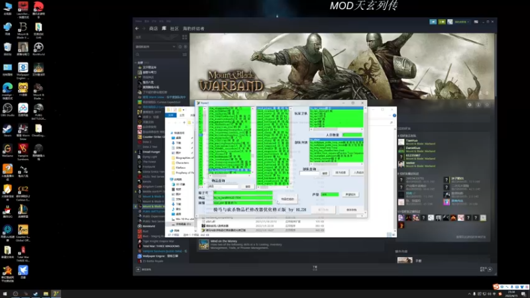Click Steam library filter options icon
Image resolution: width=530 pixels, height=298 pixels.
coord(185,54)
